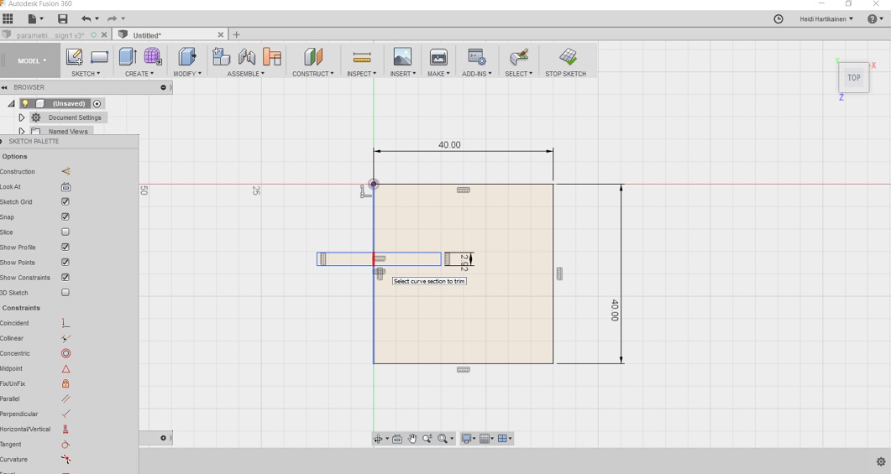Select the 2.92 sketch dimension
891x474 pixels.
click(x=464, y=263)
